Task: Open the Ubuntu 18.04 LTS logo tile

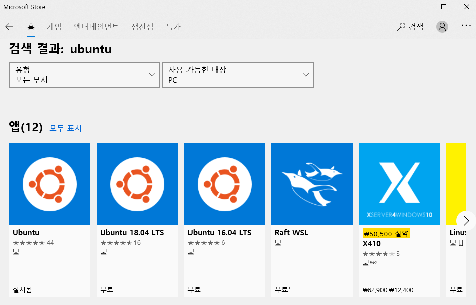Action: 137,184
